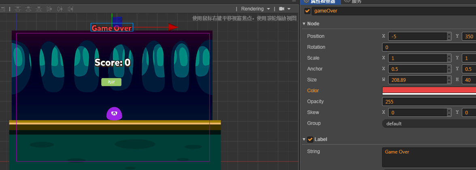This screenshot has height=170, width=476.
Task: Click the scene camera icon
Action: pyautogui.click(x=282, y=9)
